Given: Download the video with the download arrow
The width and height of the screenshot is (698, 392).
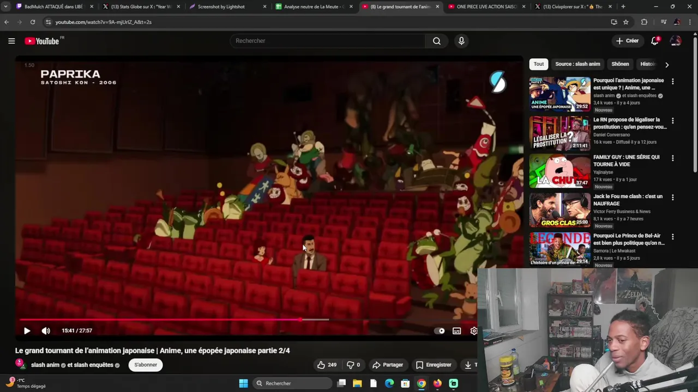Looking at the screenshot, I should [469, 365].
